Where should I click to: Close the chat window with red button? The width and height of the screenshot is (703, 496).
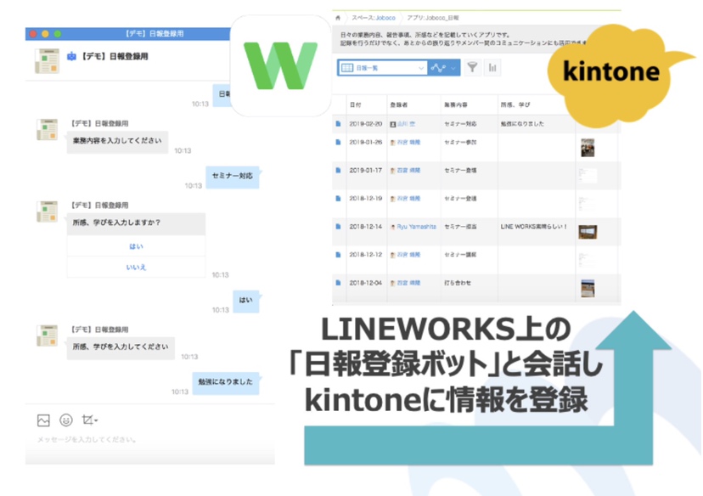click(x=33, y=34)
